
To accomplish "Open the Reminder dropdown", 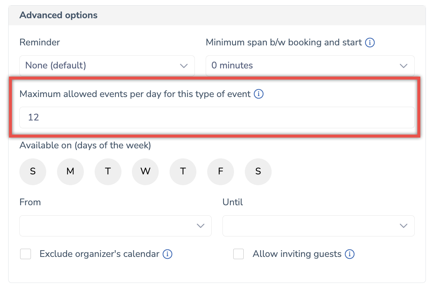I will point(107,66).
